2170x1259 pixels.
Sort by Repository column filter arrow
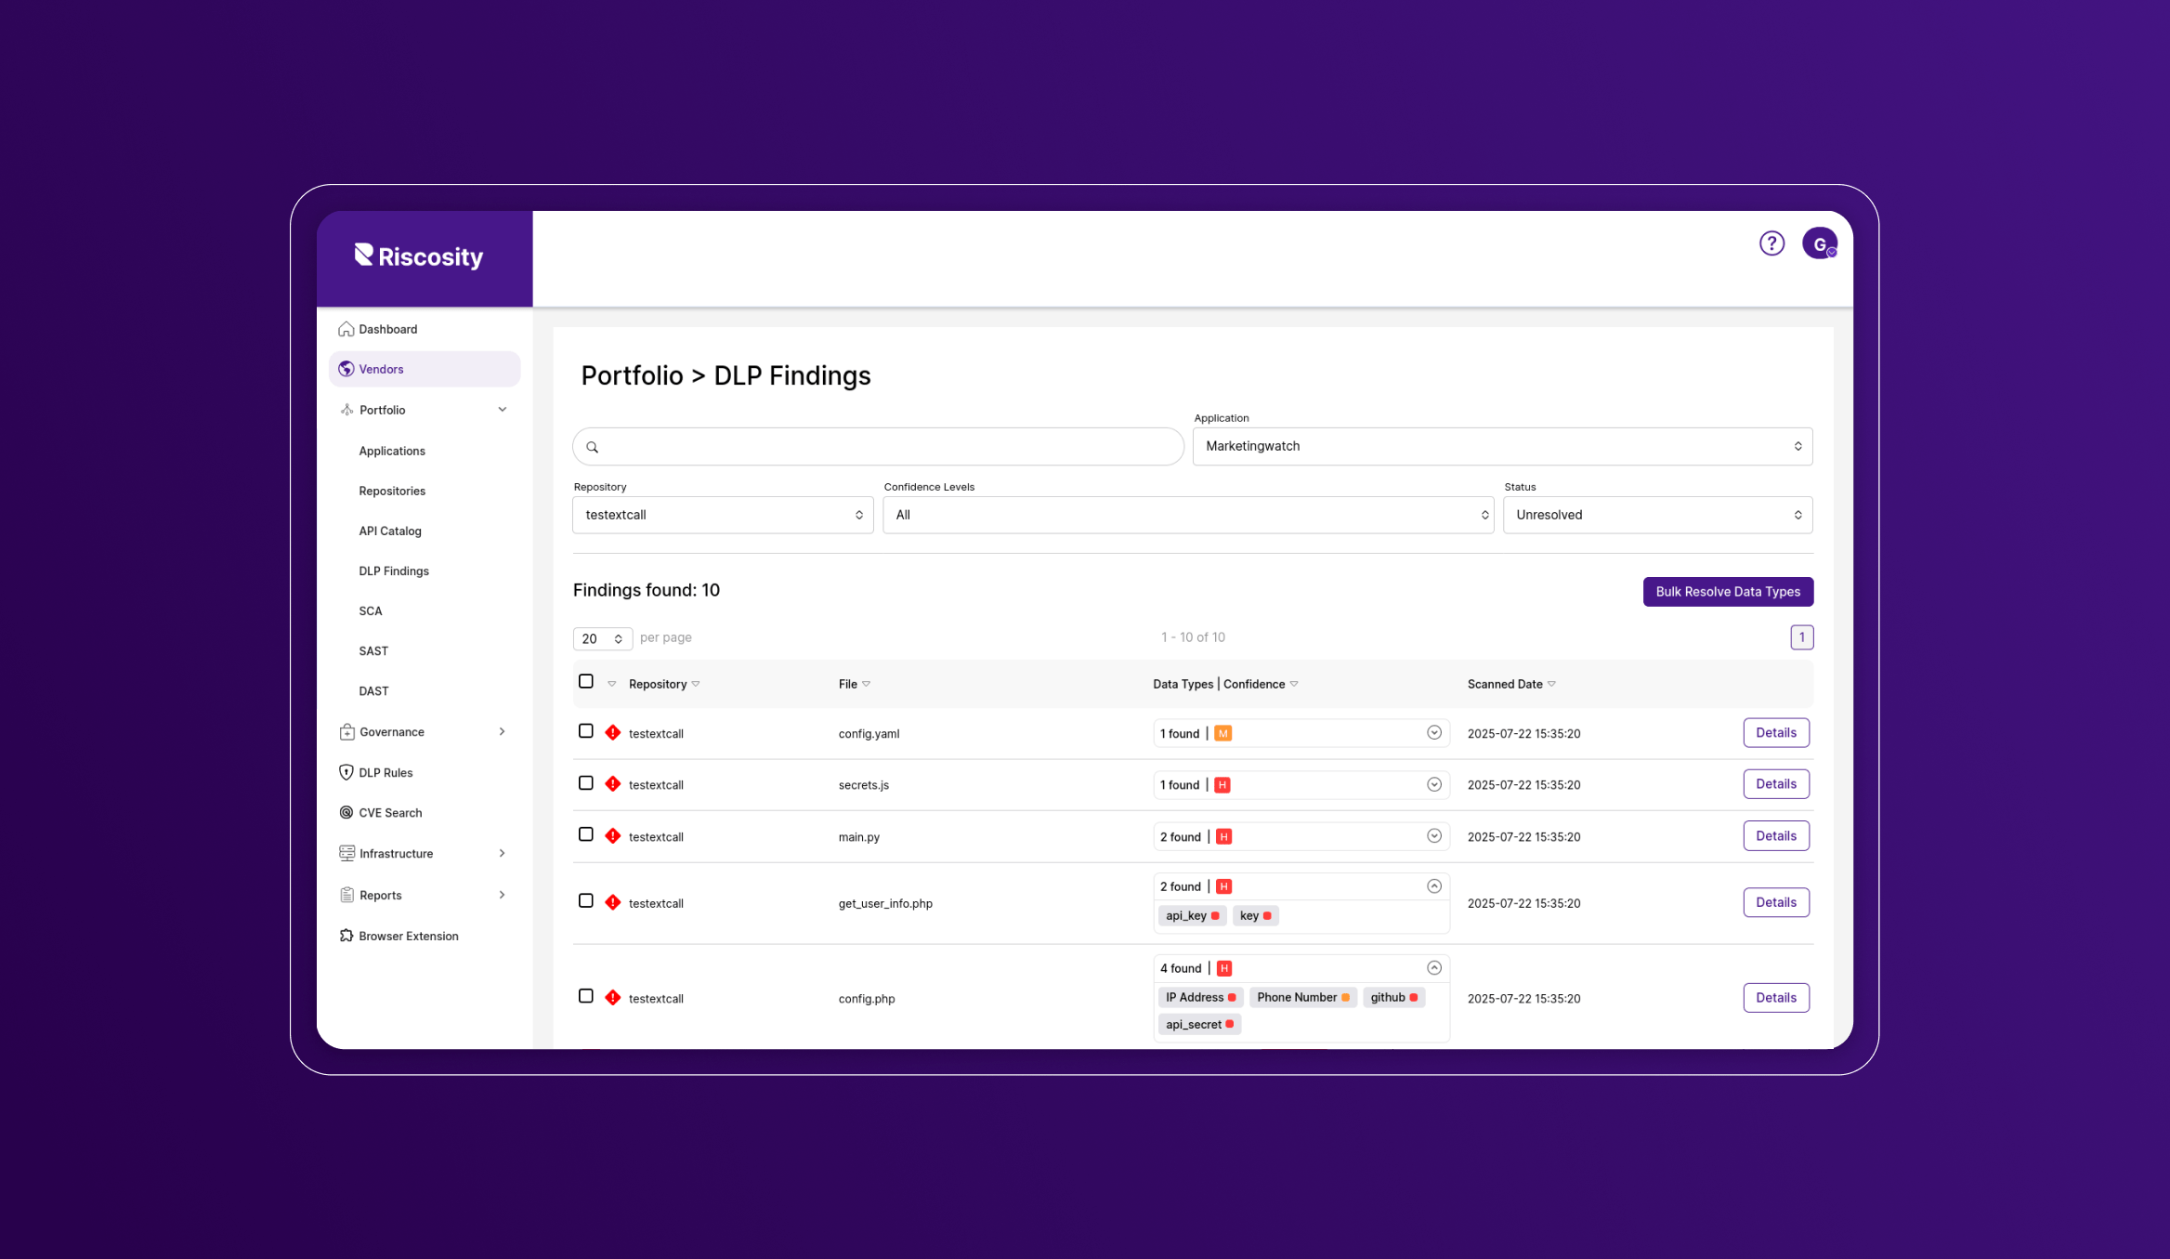[x=696, y=684]
